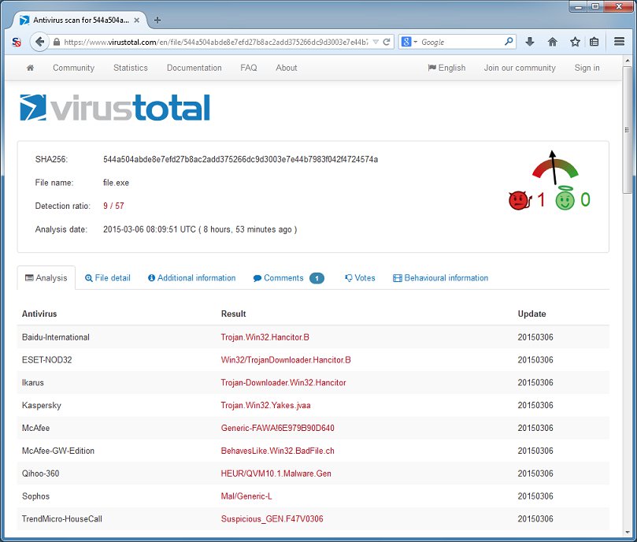Viewport: 637px width, 542px height.
Task: Click the VirusTotal home icon in navbar
Action: [x=30, y=68]
